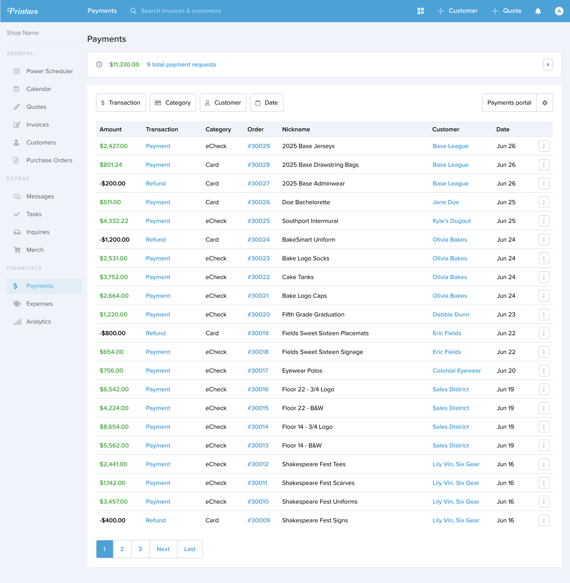Open row menu for Eyewear Polos
The height and width of the screenshot is (583, 570).
pos(544,371)
